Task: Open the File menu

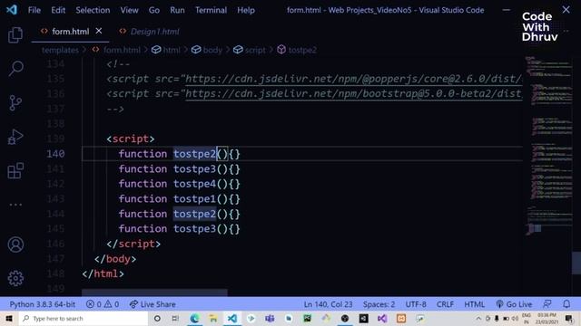Action: [34, 10]
